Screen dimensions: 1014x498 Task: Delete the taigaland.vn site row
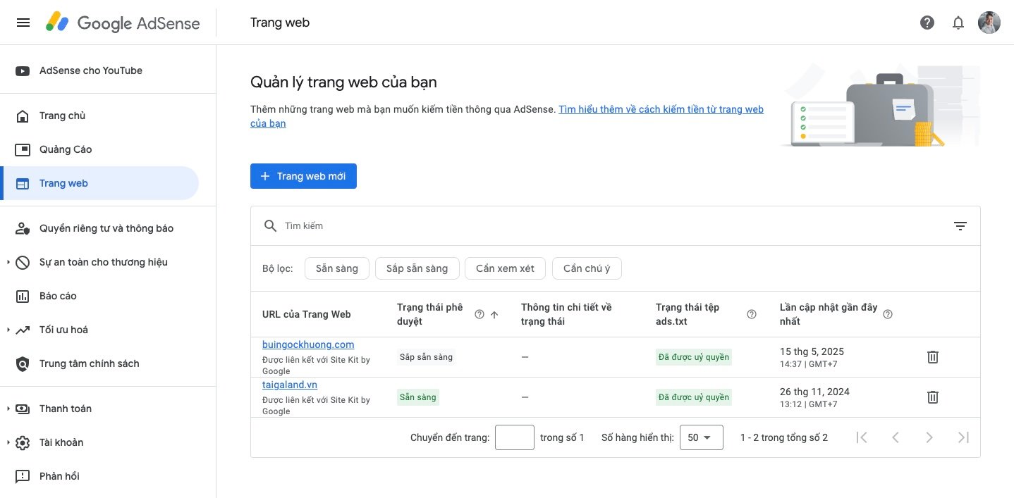(x=932, y=397)
